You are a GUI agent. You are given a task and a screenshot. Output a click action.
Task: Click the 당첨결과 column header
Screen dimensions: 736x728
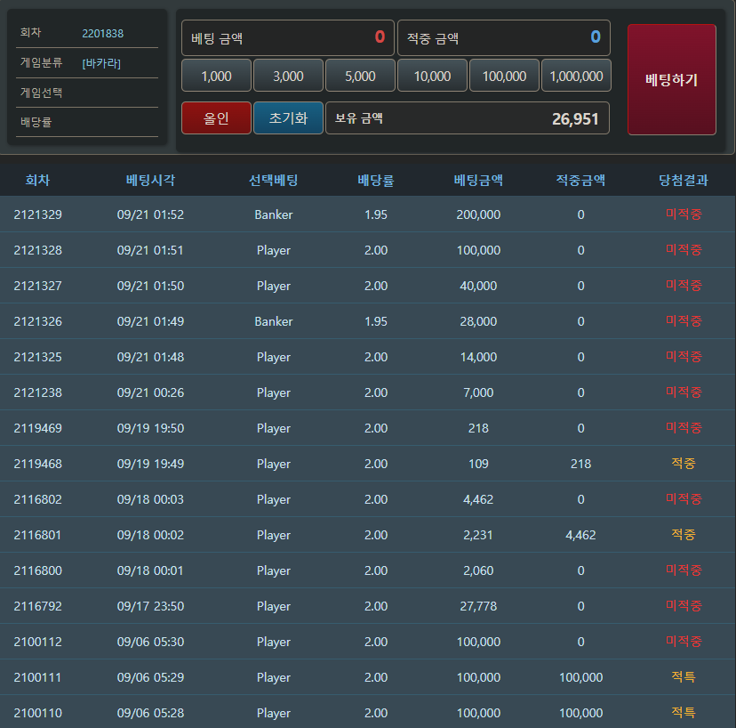(684, 180)
